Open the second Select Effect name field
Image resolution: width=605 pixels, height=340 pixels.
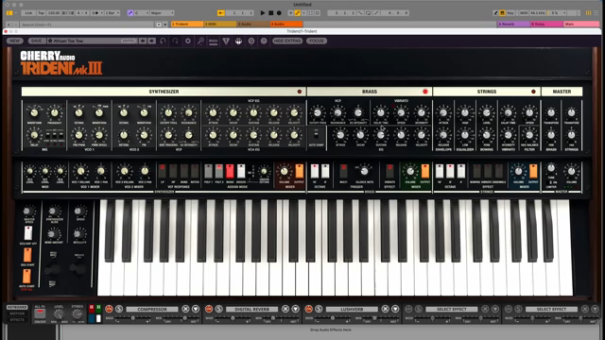(x=551, y=309)
